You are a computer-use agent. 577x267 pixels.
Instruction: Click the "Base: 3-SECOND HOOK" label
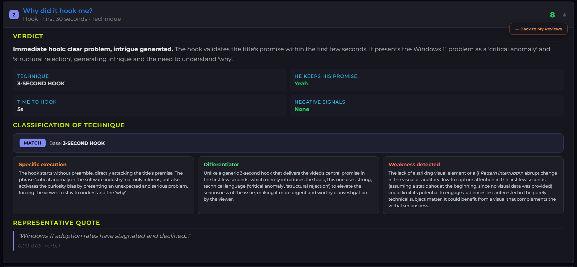pos(77,143)
